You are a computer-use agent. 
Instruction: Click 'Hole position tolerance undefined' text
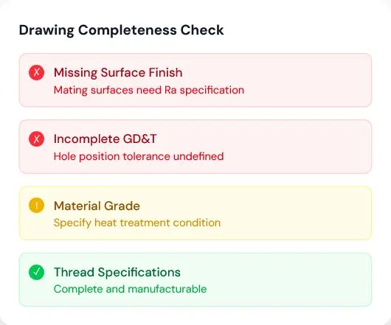point(139,156)
